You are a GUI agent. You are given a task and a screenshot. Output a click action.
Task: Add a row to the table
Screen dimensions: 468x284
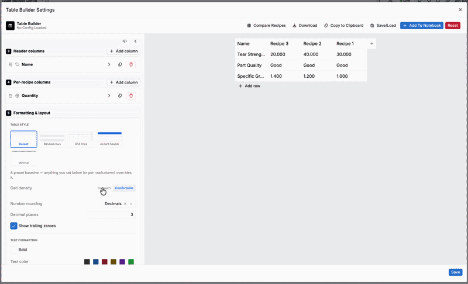tap(250, 86)
